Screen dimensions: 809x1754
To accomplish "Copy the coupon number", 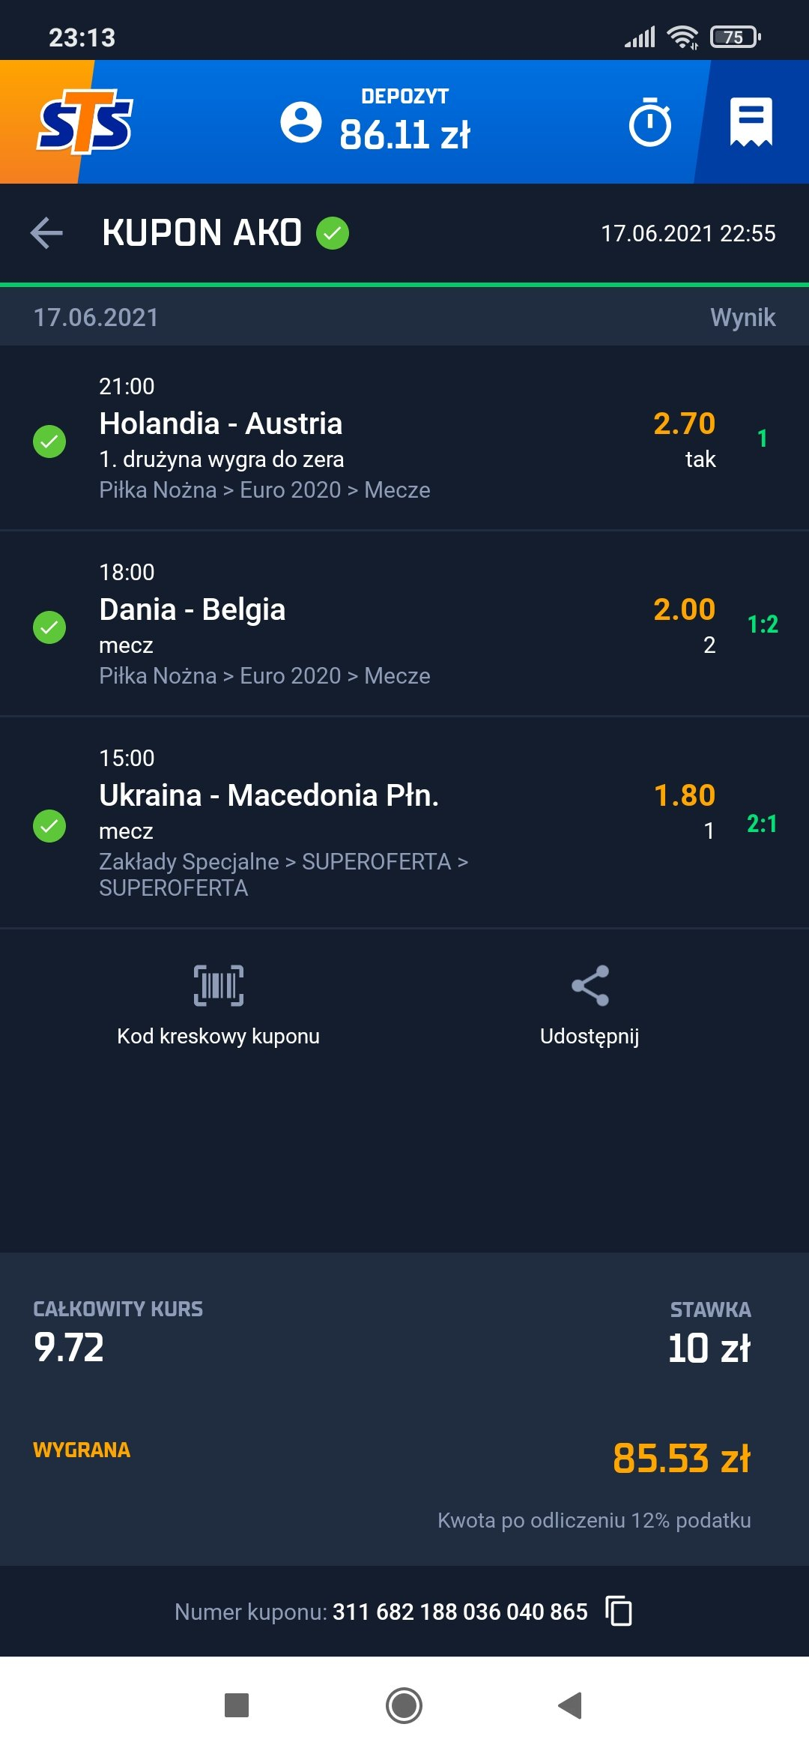I will click(x=619, y=1611).
